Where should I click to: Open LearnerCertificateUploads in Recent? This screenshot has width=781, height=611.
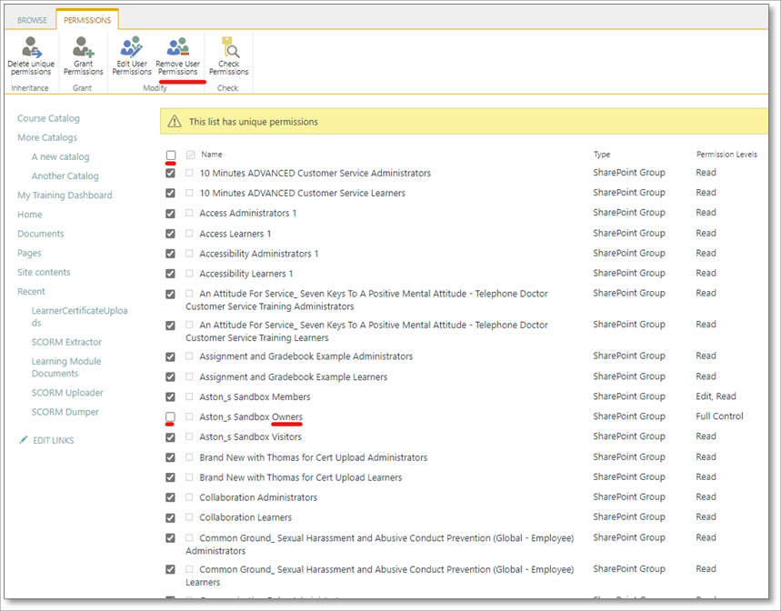pyautogui.click(x=79, y=316)
